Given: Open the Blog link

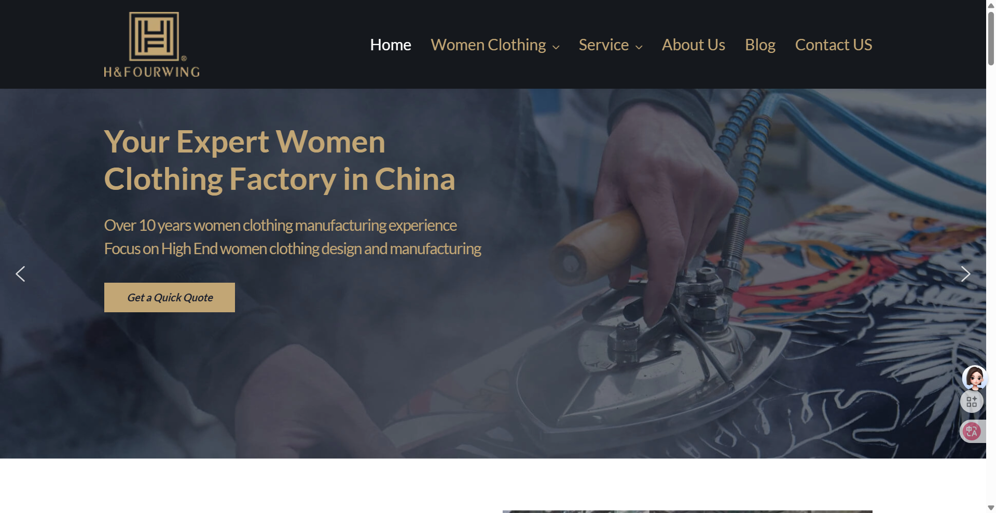Looking at the screenshot, I should coord(760,45).
